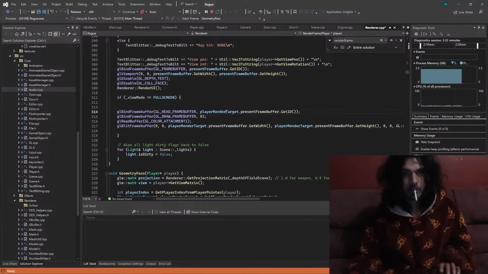Switch to the Engine.cpp tab
The image size is (488, 274).
tap(345, 28)
